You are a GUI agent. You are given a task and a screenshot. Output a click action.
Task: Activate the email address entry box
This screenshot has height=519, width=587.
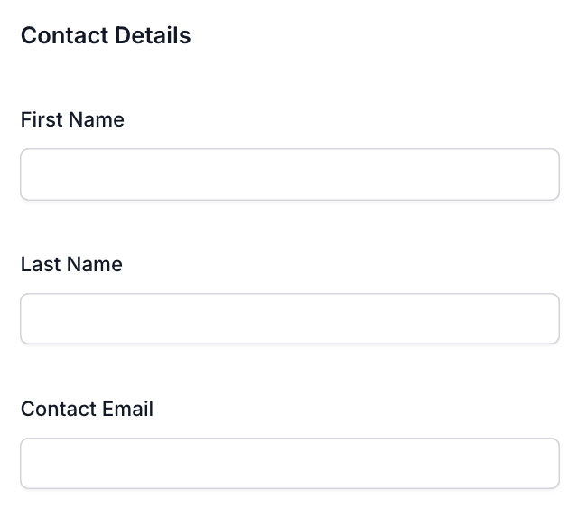[x=290, y=464]
